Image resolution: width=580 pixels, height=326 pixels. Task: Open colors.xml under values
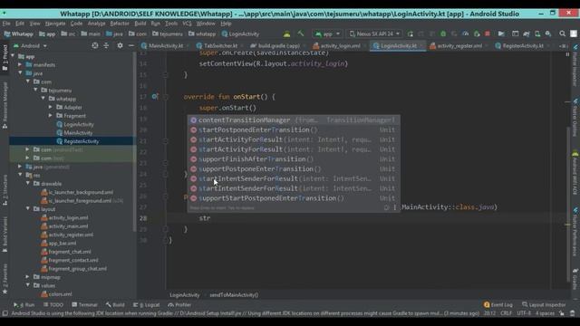[x=60, y=294]
